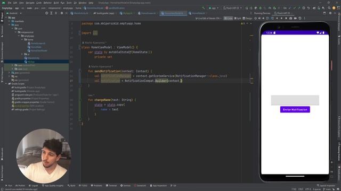Toggle Code view mode

pyautogui.click(x=228, y=19)
